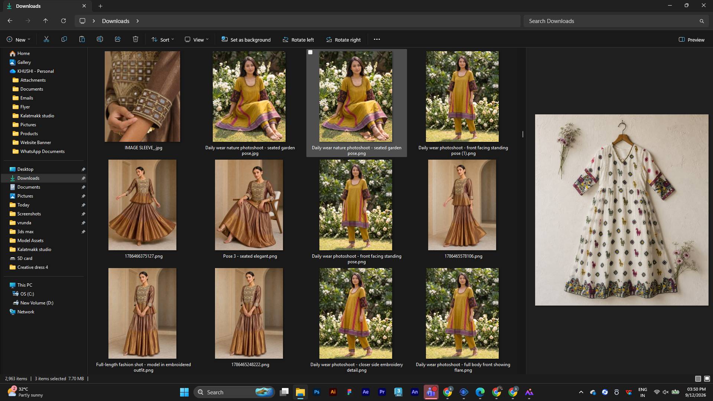Click the Paste clipboard icon
The image size is (713, 401).
pos(82,39)
